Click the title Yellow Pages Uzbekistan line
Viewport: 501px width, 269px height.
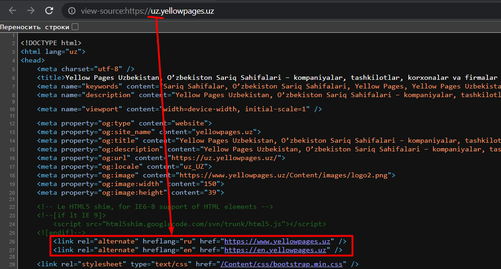269,78
